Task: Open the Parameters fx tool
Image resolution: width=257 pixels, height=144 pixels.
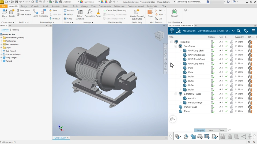Action: [90, 12]
